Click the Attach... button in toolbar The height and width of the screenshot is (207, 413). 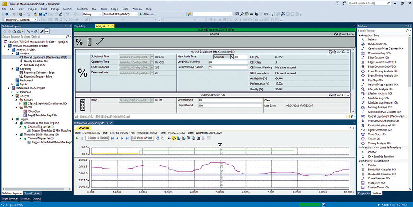[x=147, y=14]
